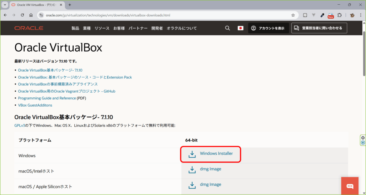Reload the page with the refresh icon

[23, 15]
